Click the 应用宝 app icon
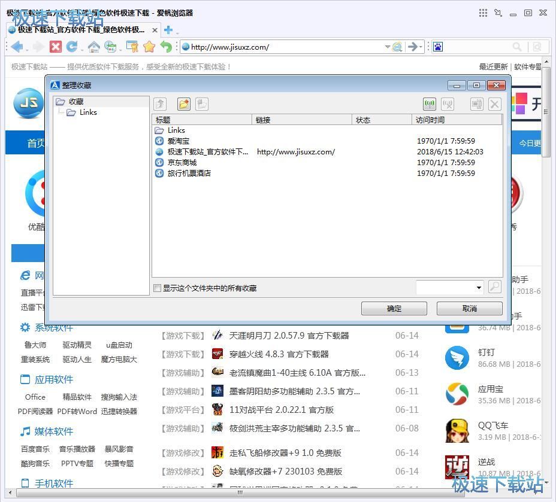Image resolution: width=556 pixels, height=502 pixels. point(457,394)
